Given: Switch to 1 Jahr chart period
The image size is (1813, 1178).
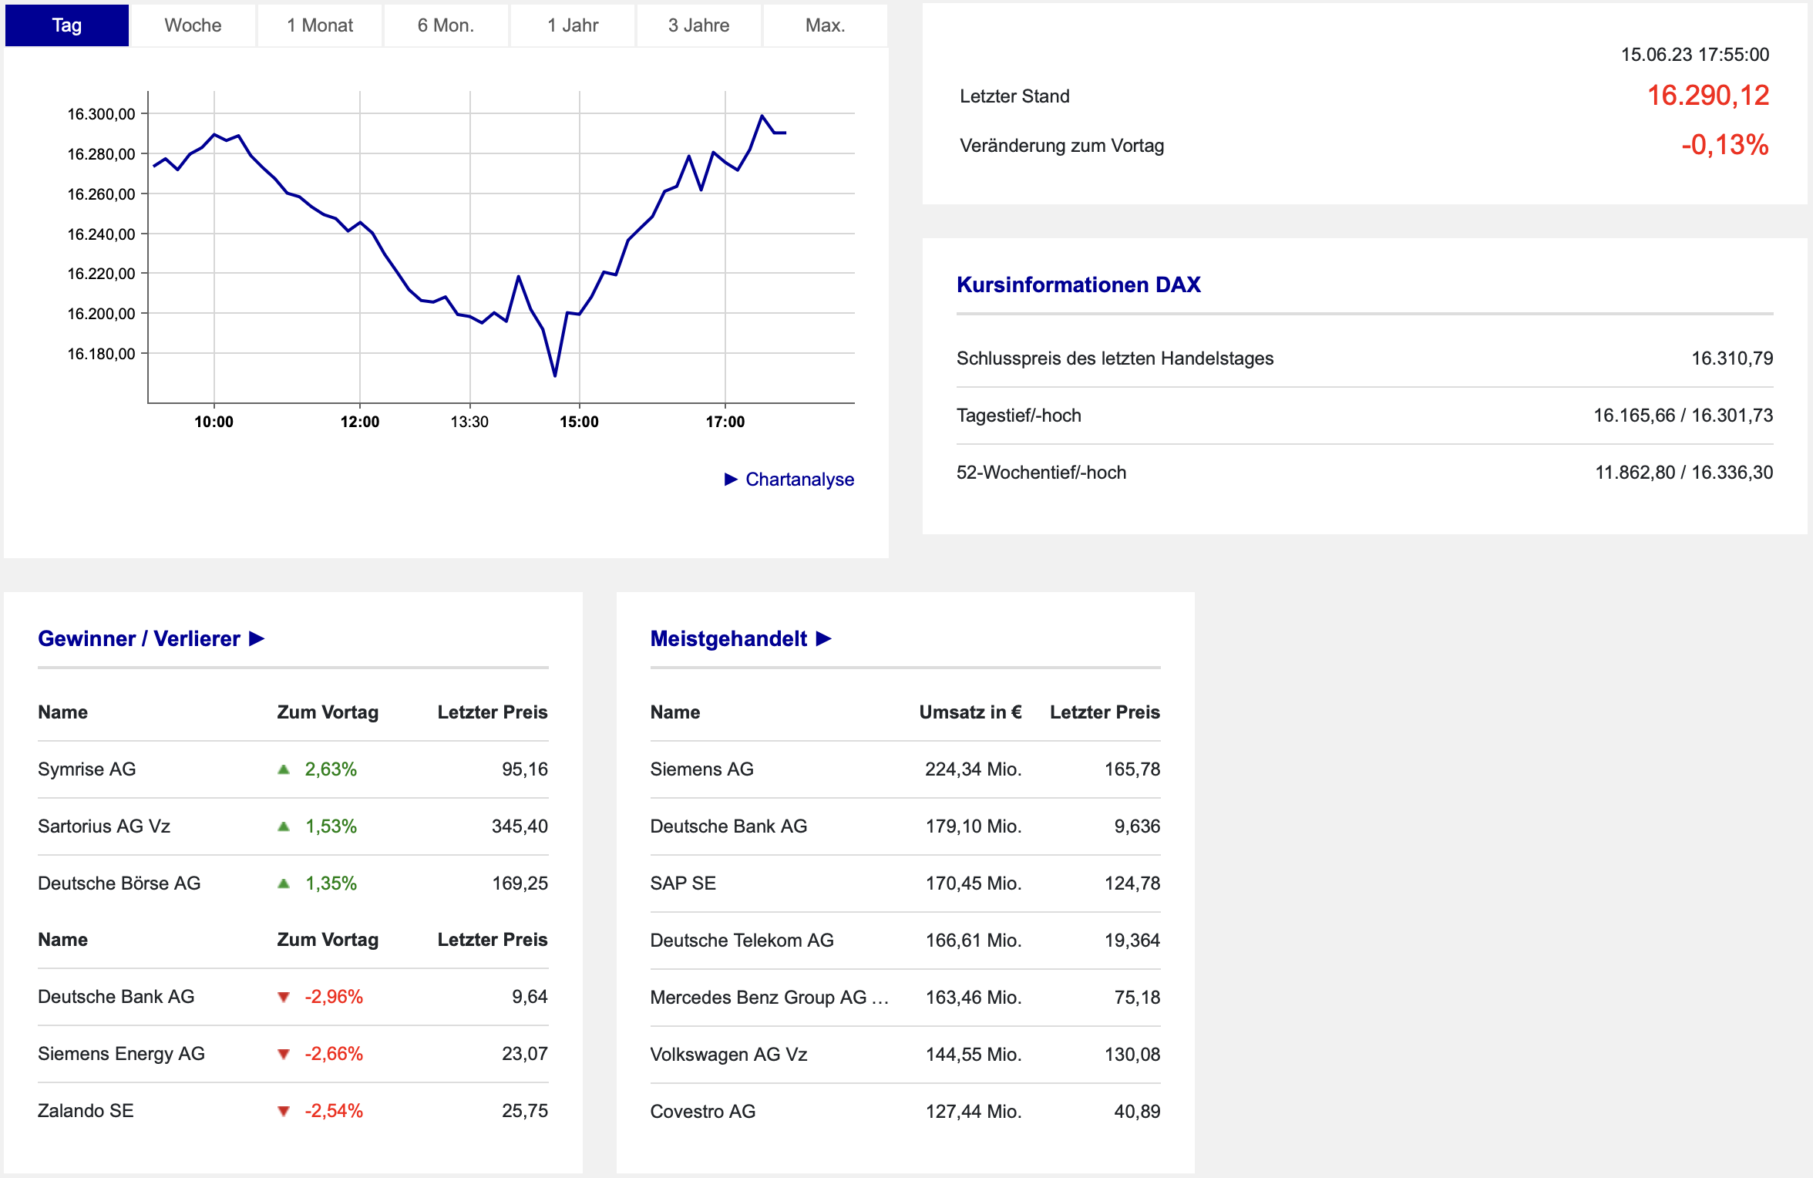Looking at the screenshot, I should click(573, 25).
